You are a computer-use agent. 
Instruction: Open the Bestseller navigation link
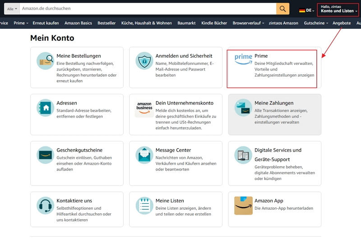(106, 23)
